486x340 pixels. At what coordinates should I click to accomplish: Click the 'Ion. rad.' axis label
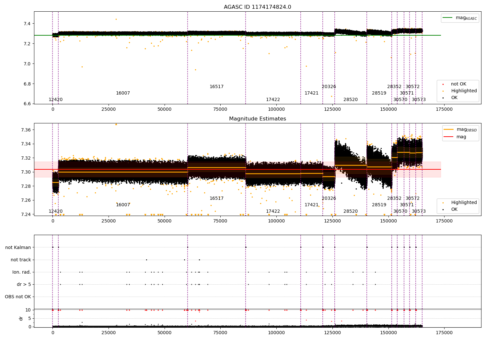pyautogui.click(x=22, y=272)
